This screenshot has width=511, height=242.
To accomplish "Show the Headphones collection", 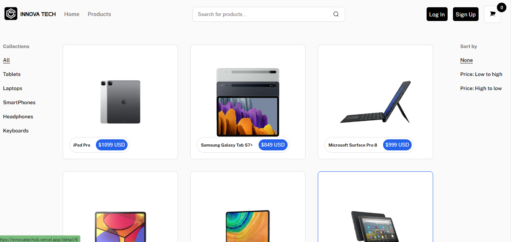I will click(x=18, y=116).
